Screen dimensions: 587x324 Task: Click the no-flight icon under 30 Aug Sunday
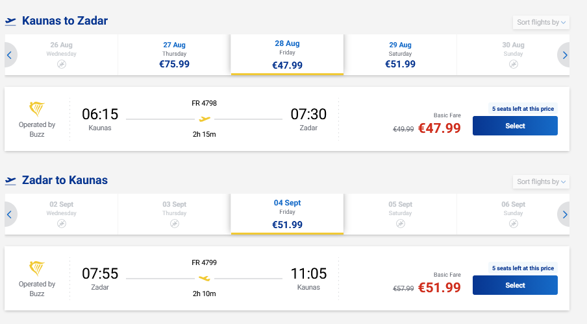click(x=513, y=64)
